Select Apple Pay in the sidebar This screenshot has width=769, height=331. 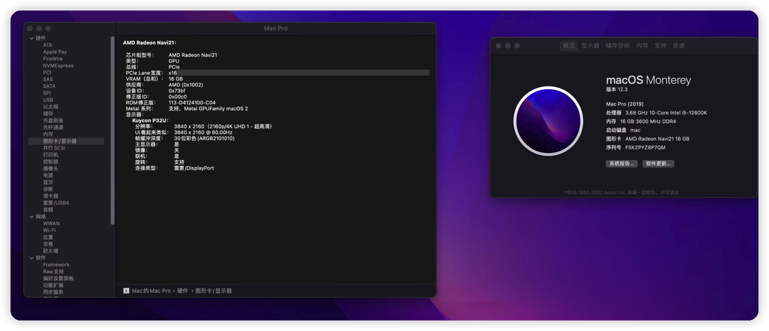55,52
